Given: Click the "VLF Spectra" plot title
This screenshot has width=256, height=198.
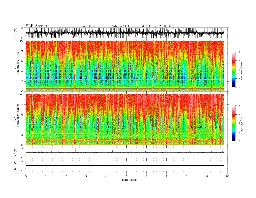Looking at the screenshot, I should (x=37, y=26).
